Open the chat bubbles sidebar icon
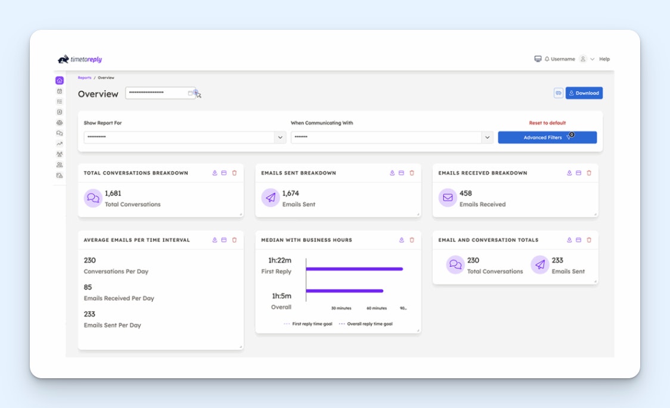 (x=60, y=133)
